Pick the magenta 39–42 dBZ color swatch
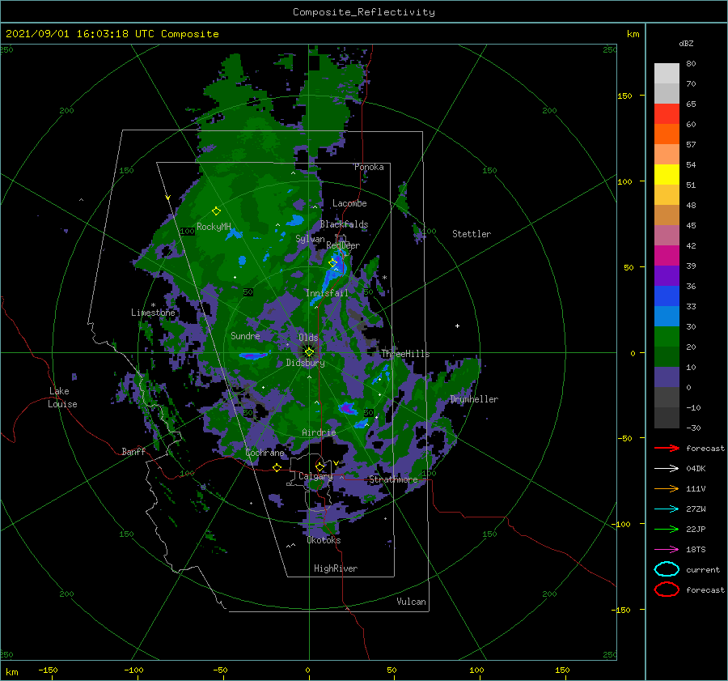This screenshot has width=728, height=681. tap(667, 256)
